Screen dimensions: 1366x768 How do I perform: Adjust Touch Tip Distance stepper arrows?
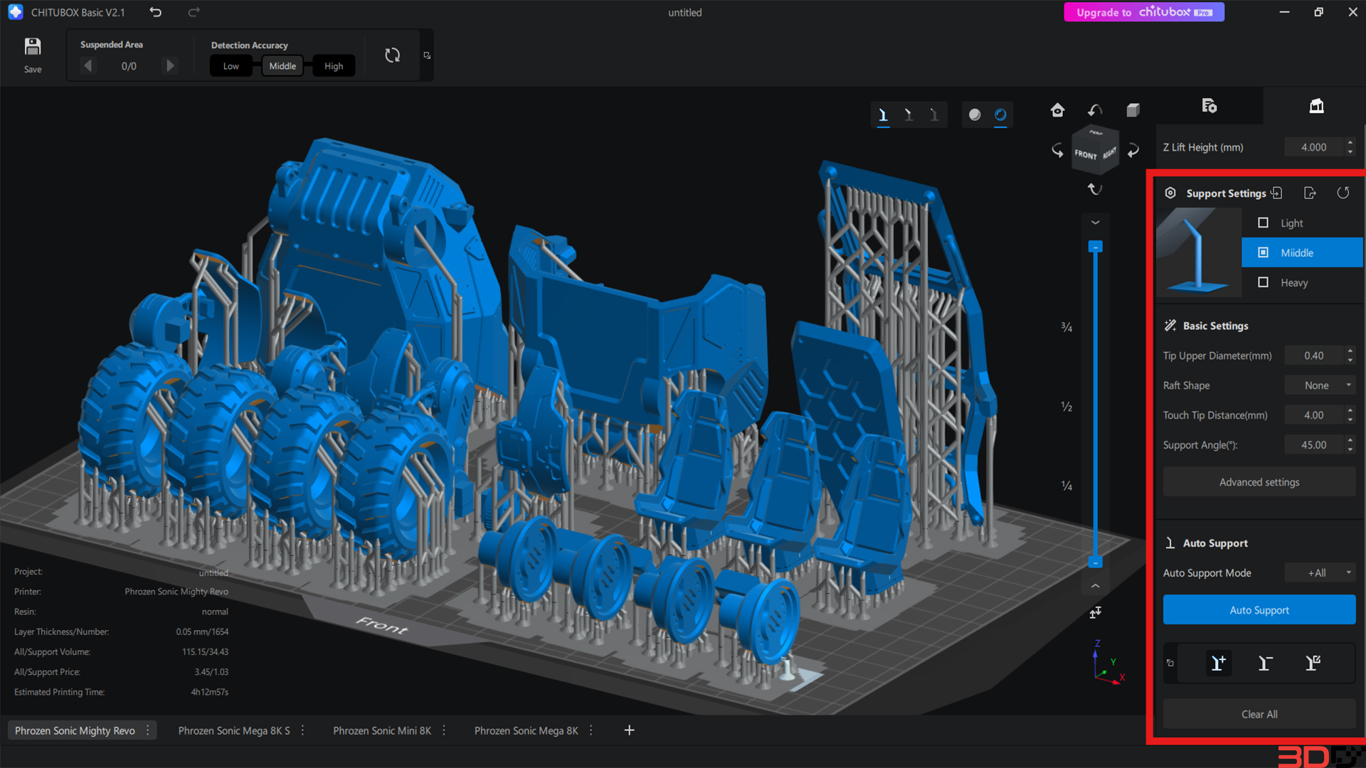click(1350, 415)
